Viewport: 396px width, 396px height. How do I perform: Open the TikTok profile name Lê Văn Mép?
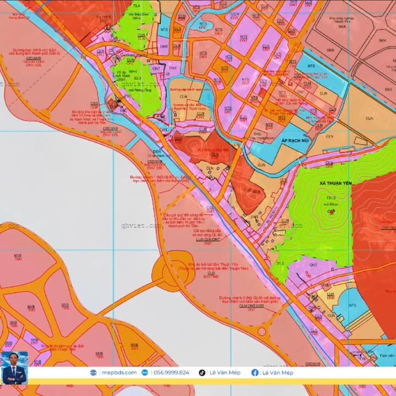tap(224, 372)
